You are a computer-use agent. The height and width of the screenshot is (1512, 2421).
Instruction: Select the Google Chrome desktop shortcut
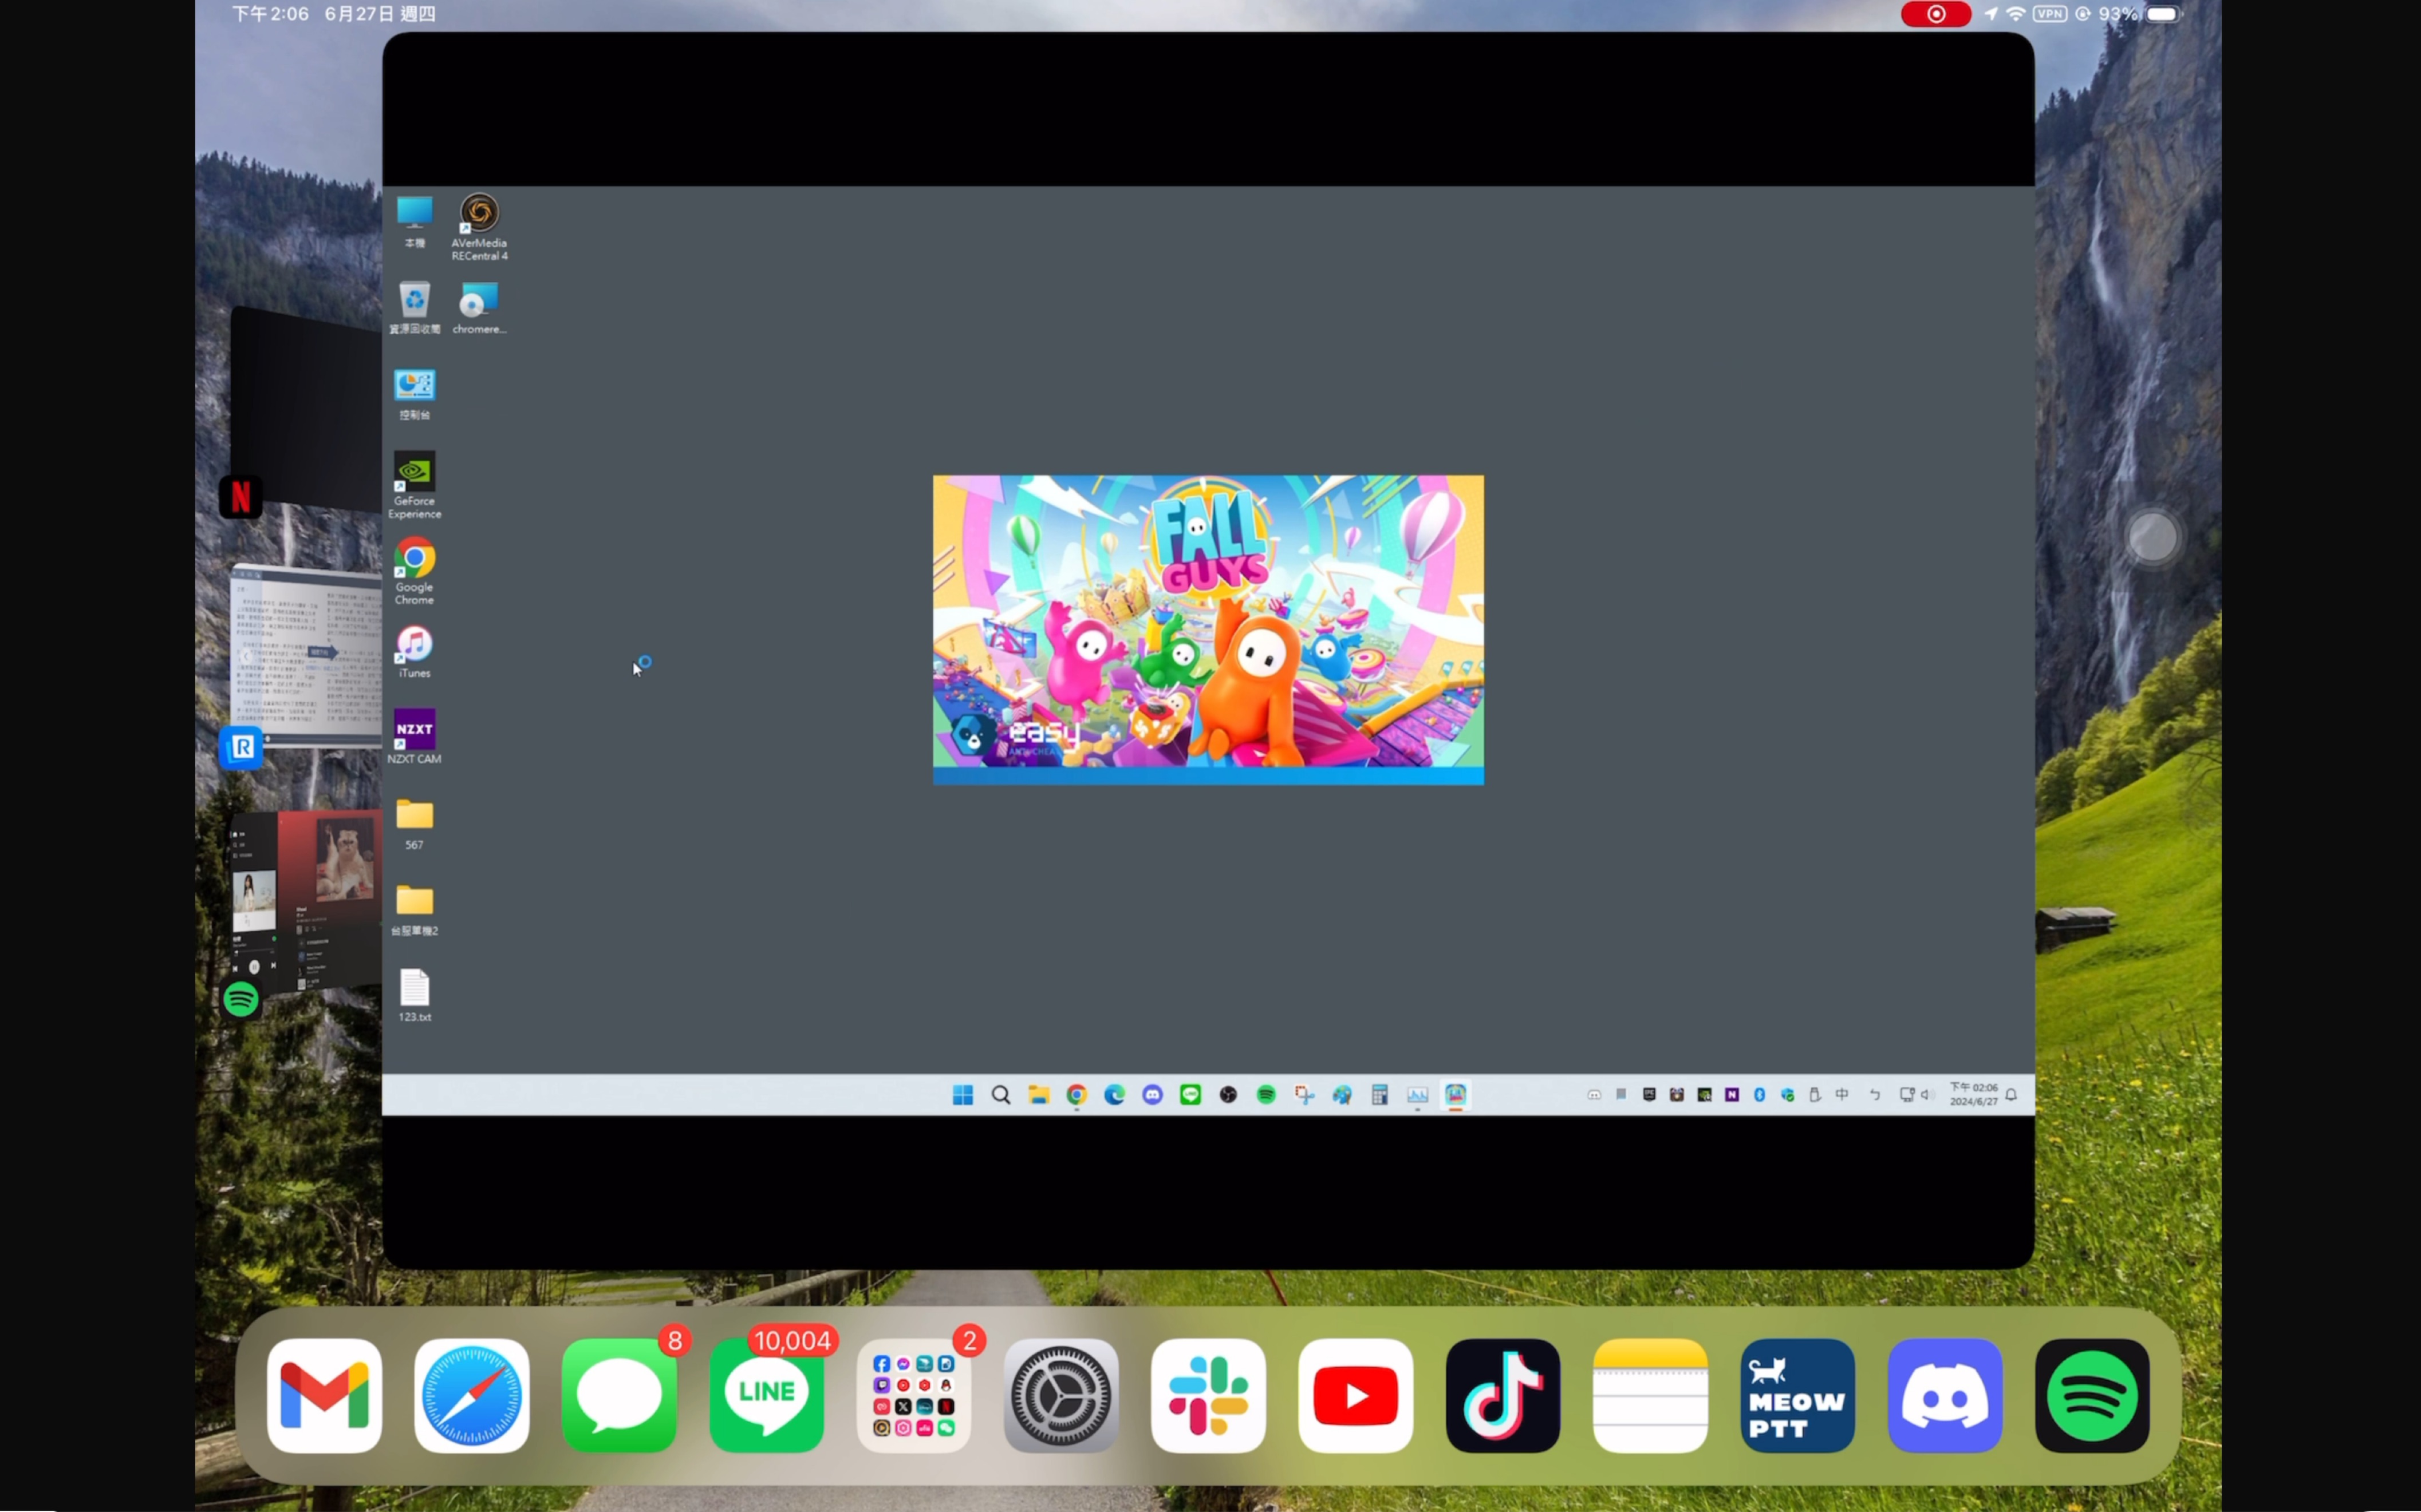(x=414, y=571)
